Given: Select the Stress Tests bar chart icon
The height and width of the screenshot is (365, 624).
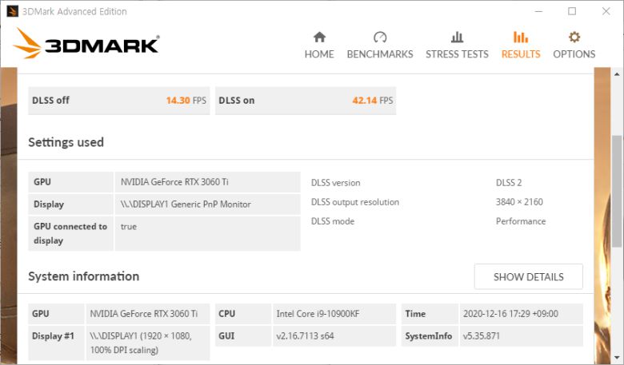Looking at the screenshot, I should click(457, 38).
